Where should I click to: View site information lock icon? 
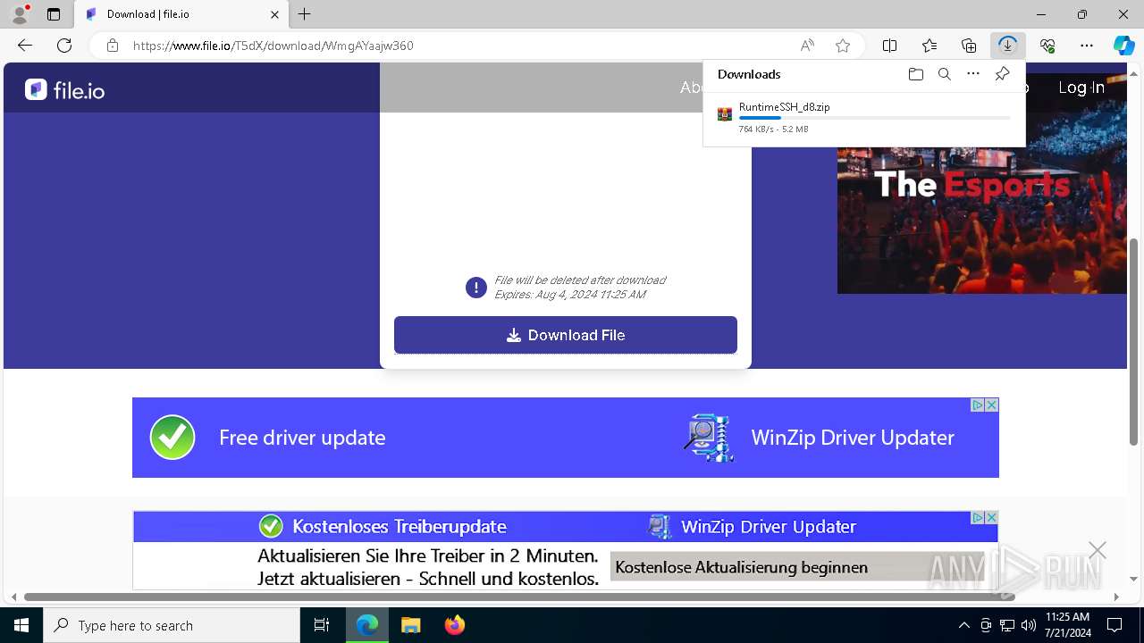point(113,46)
